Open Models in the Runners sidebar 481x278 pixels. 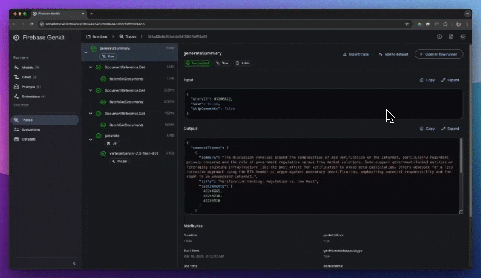point(27,67)
